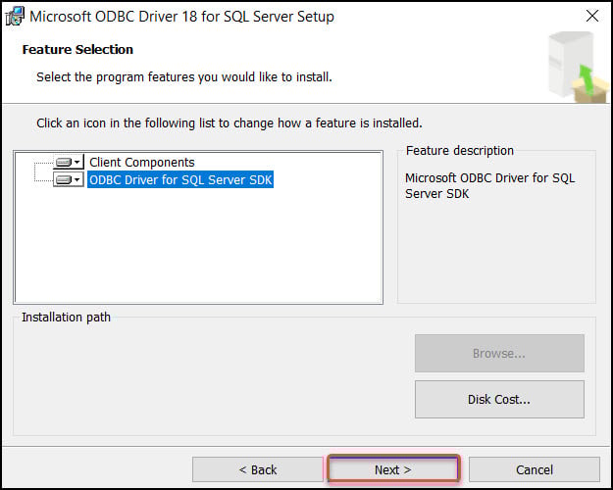Go back with the < Back button
The width and height of the screenshot is (613, 490).
(258, 469)
